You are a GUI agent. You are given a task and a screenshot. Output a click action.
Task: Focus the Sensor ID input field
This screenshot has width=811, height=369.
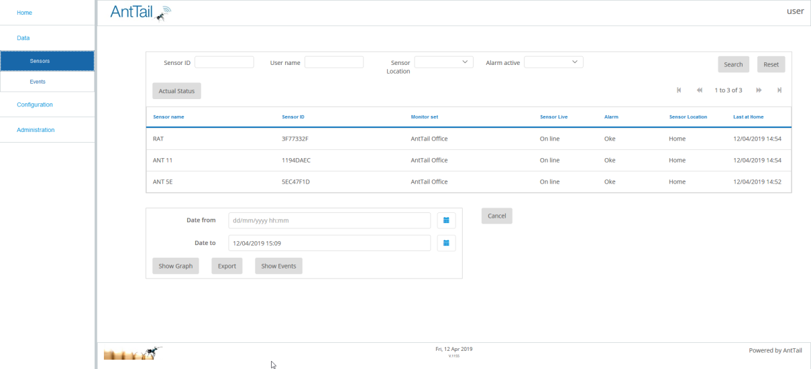224,62
